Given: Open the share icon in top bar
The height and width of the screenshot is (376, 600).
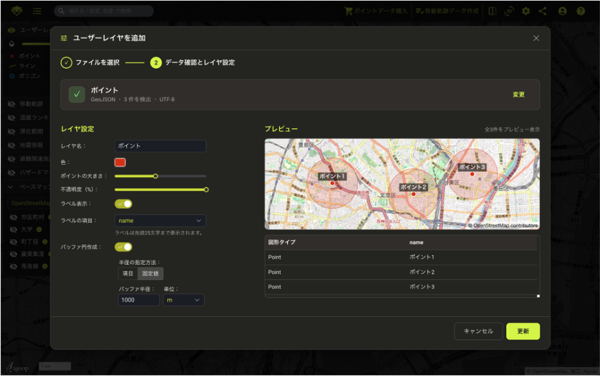Looking at the screenshot, I should [543, 11].
